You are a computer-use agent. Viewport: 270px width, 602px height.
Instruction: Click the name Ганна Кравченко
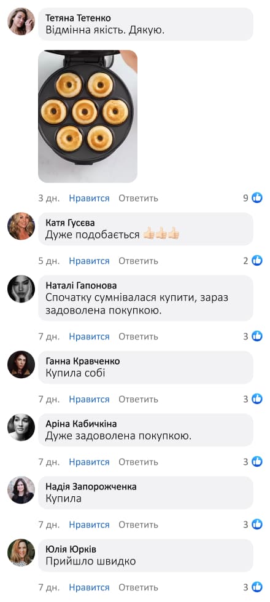(x=83, y=362)
